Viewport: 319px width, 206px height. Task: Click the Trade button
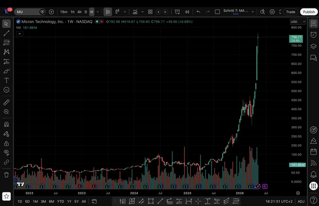click(x=291, y=12)
